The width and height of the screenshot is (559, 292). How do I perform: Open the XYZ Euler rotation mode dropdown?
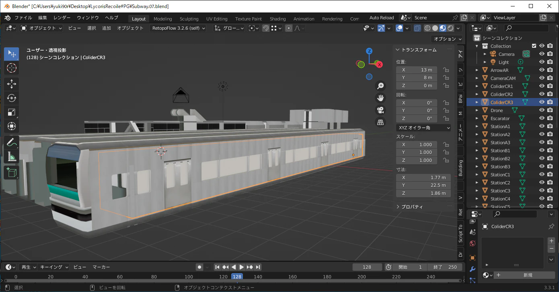423,128
